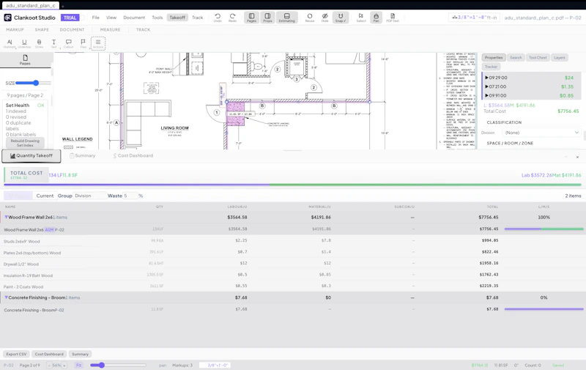Viewport: 586px width, 370px height.
Task: Toggle the Estimating panel button
Action: coord(286,17)
